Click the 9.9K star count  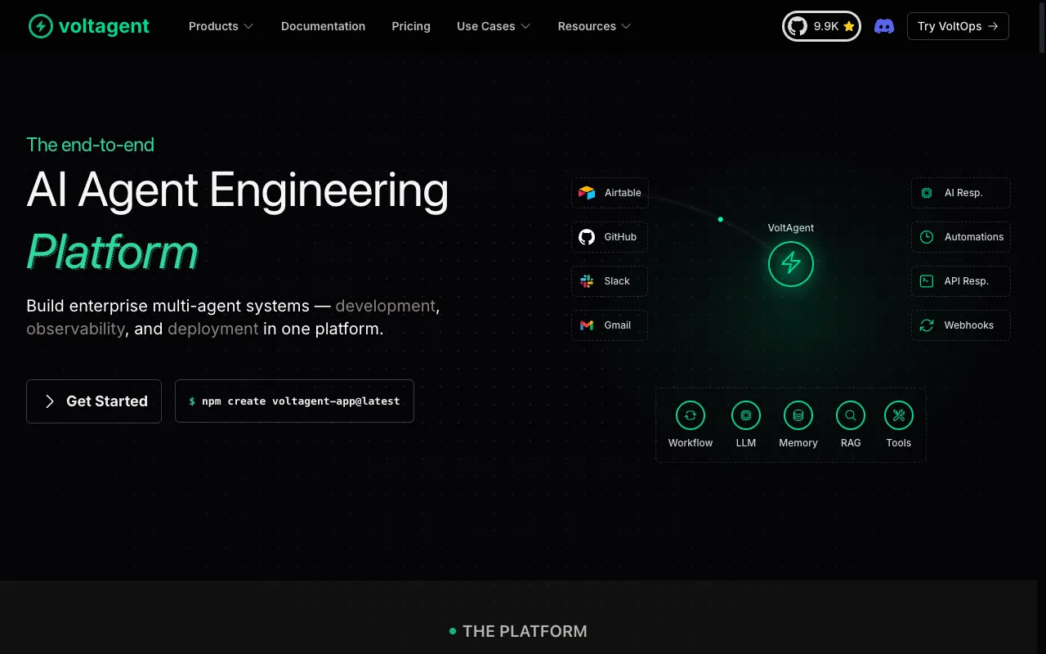tap(826, 26)
